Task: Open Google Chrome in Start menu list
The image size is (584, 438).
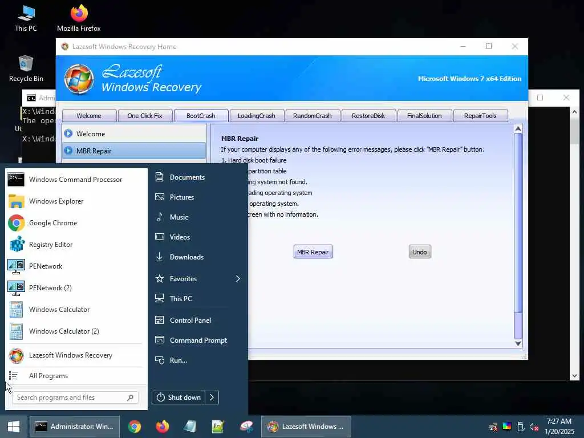Action: tap(76, 223)
